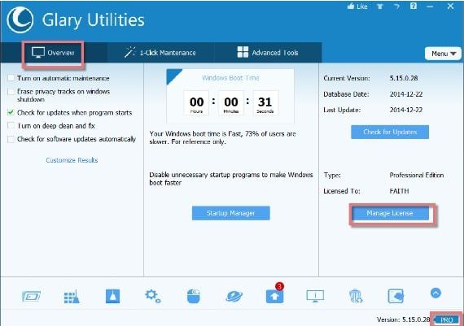Launch Registry Cleaner grid-and-broom icon
This screenshot has width=464, height=326.
(72, 296)
